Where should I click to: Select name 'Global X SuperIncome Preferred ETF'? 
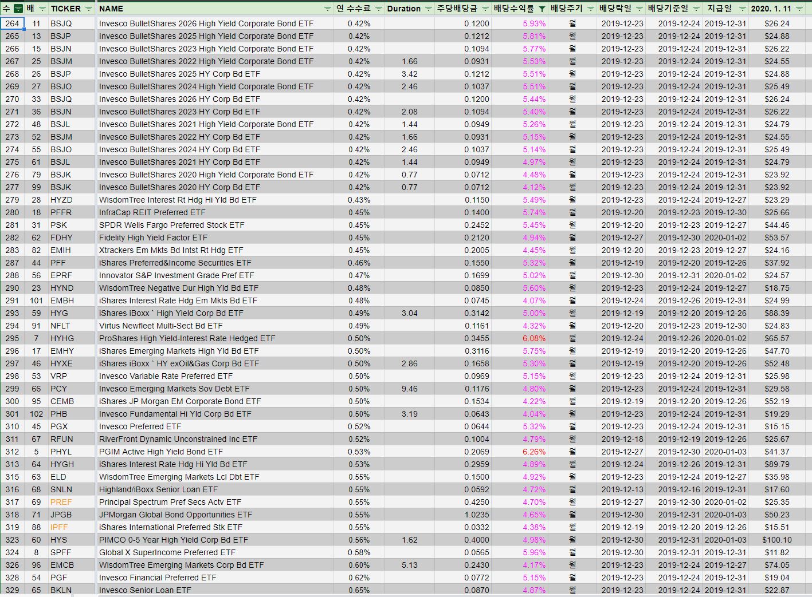[215, 552]
